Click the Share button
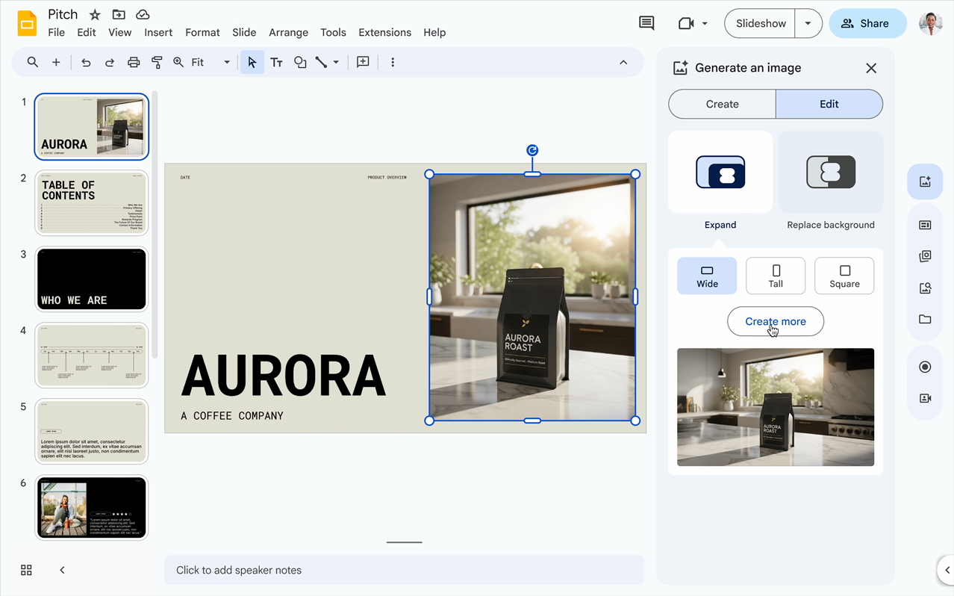The width and height of the screenshot is (954, 596). (x=867, y=24)
